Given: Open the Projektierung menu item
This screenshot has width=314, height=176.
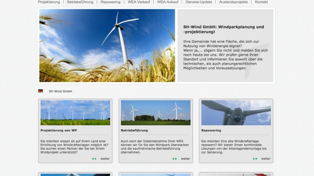Looking at the screenshot, I should click(49, 2).
